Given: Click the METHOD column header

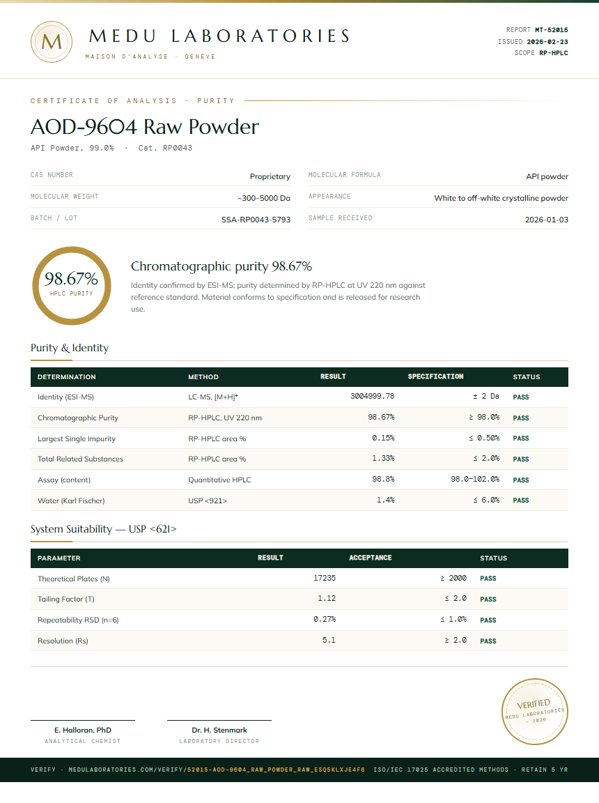Looking at the screenshot, I should coord(203,377).
